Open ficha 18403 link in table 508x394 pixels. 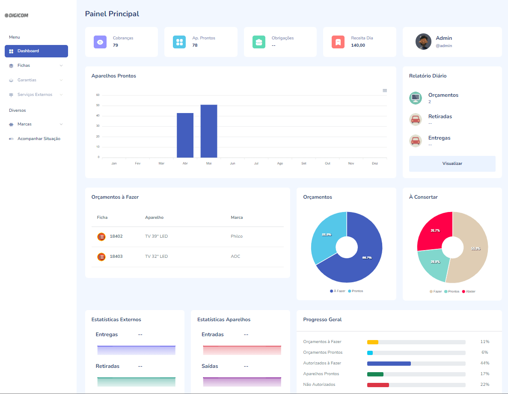(x=116, y=257)
